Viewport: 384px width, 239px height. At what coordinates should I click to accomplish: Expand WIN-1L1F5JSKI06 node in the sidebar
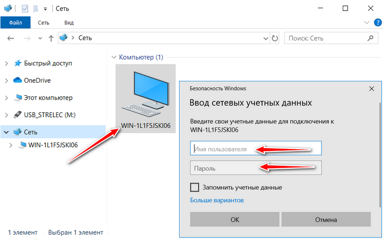(11, 145)
